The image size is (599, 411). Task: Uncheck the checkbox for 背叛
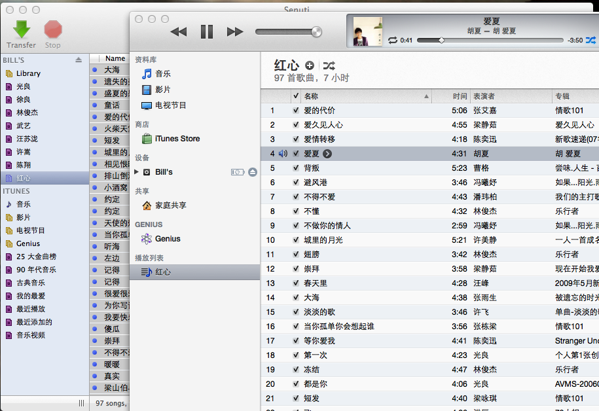[x=296, y=168]
